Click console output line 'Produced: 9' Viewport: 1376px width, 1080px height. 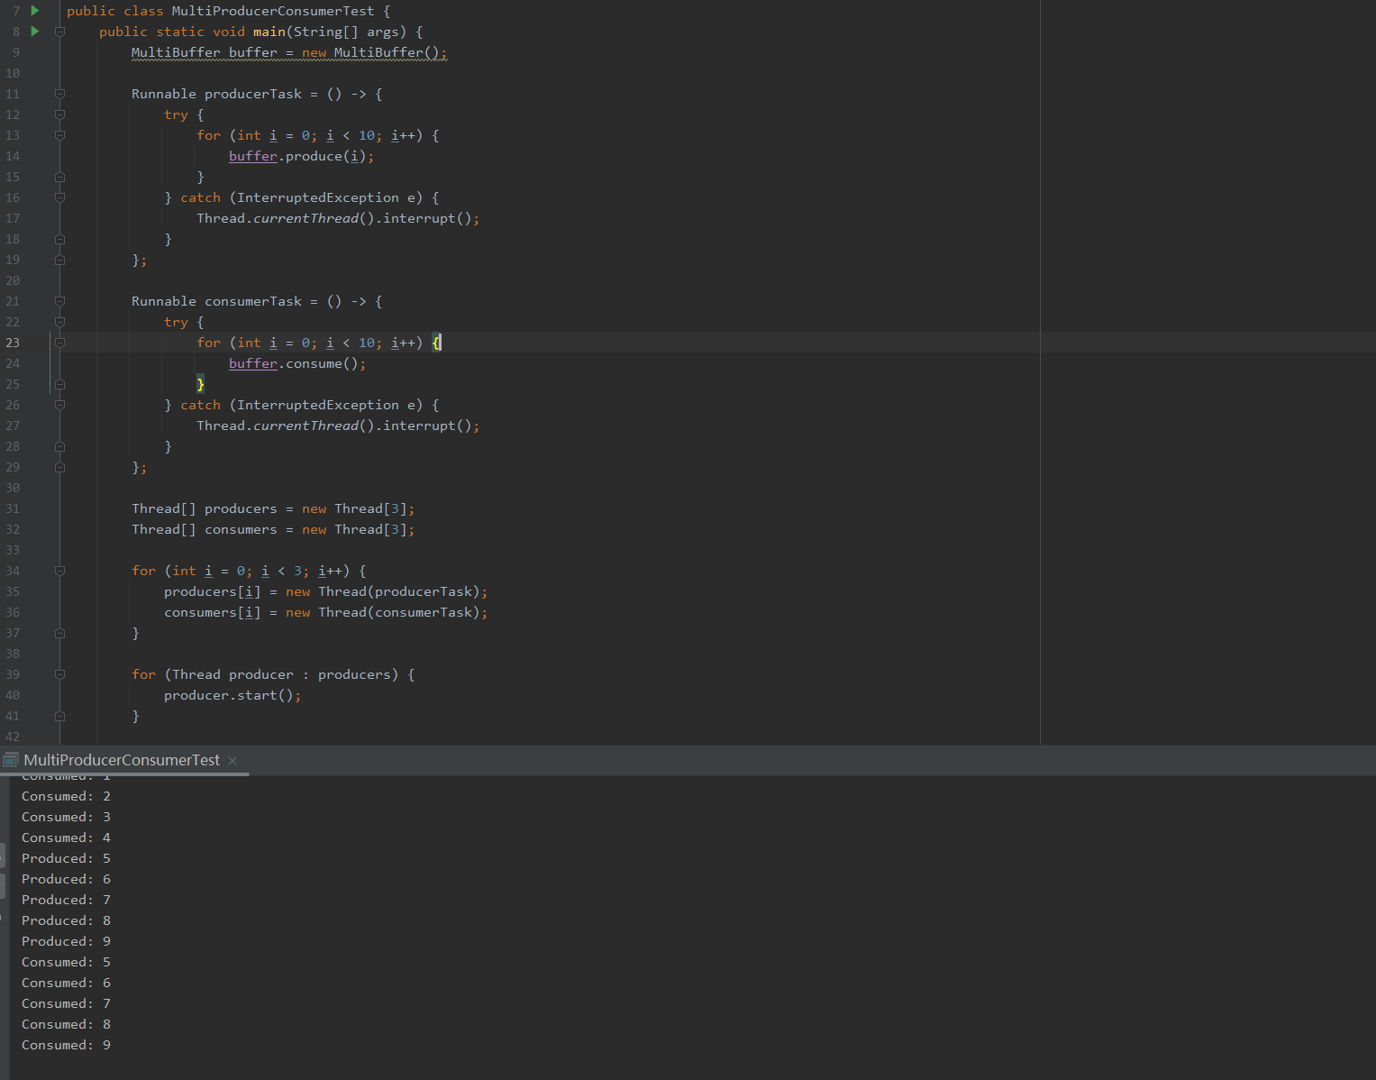coord(66,941)
